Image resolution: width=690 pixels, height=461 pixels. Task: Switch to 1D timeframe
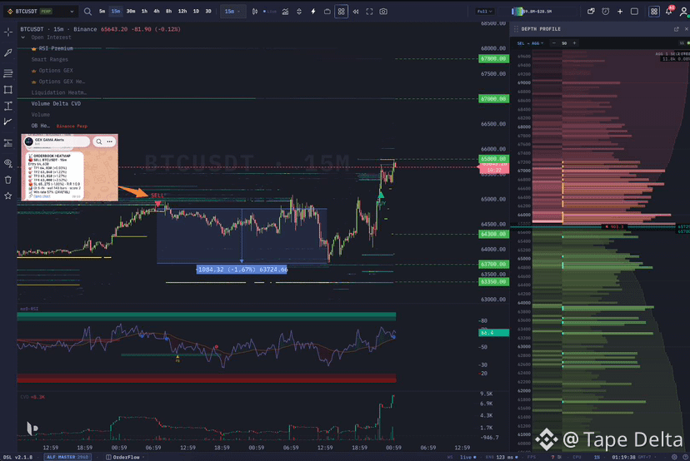point(196,12)
